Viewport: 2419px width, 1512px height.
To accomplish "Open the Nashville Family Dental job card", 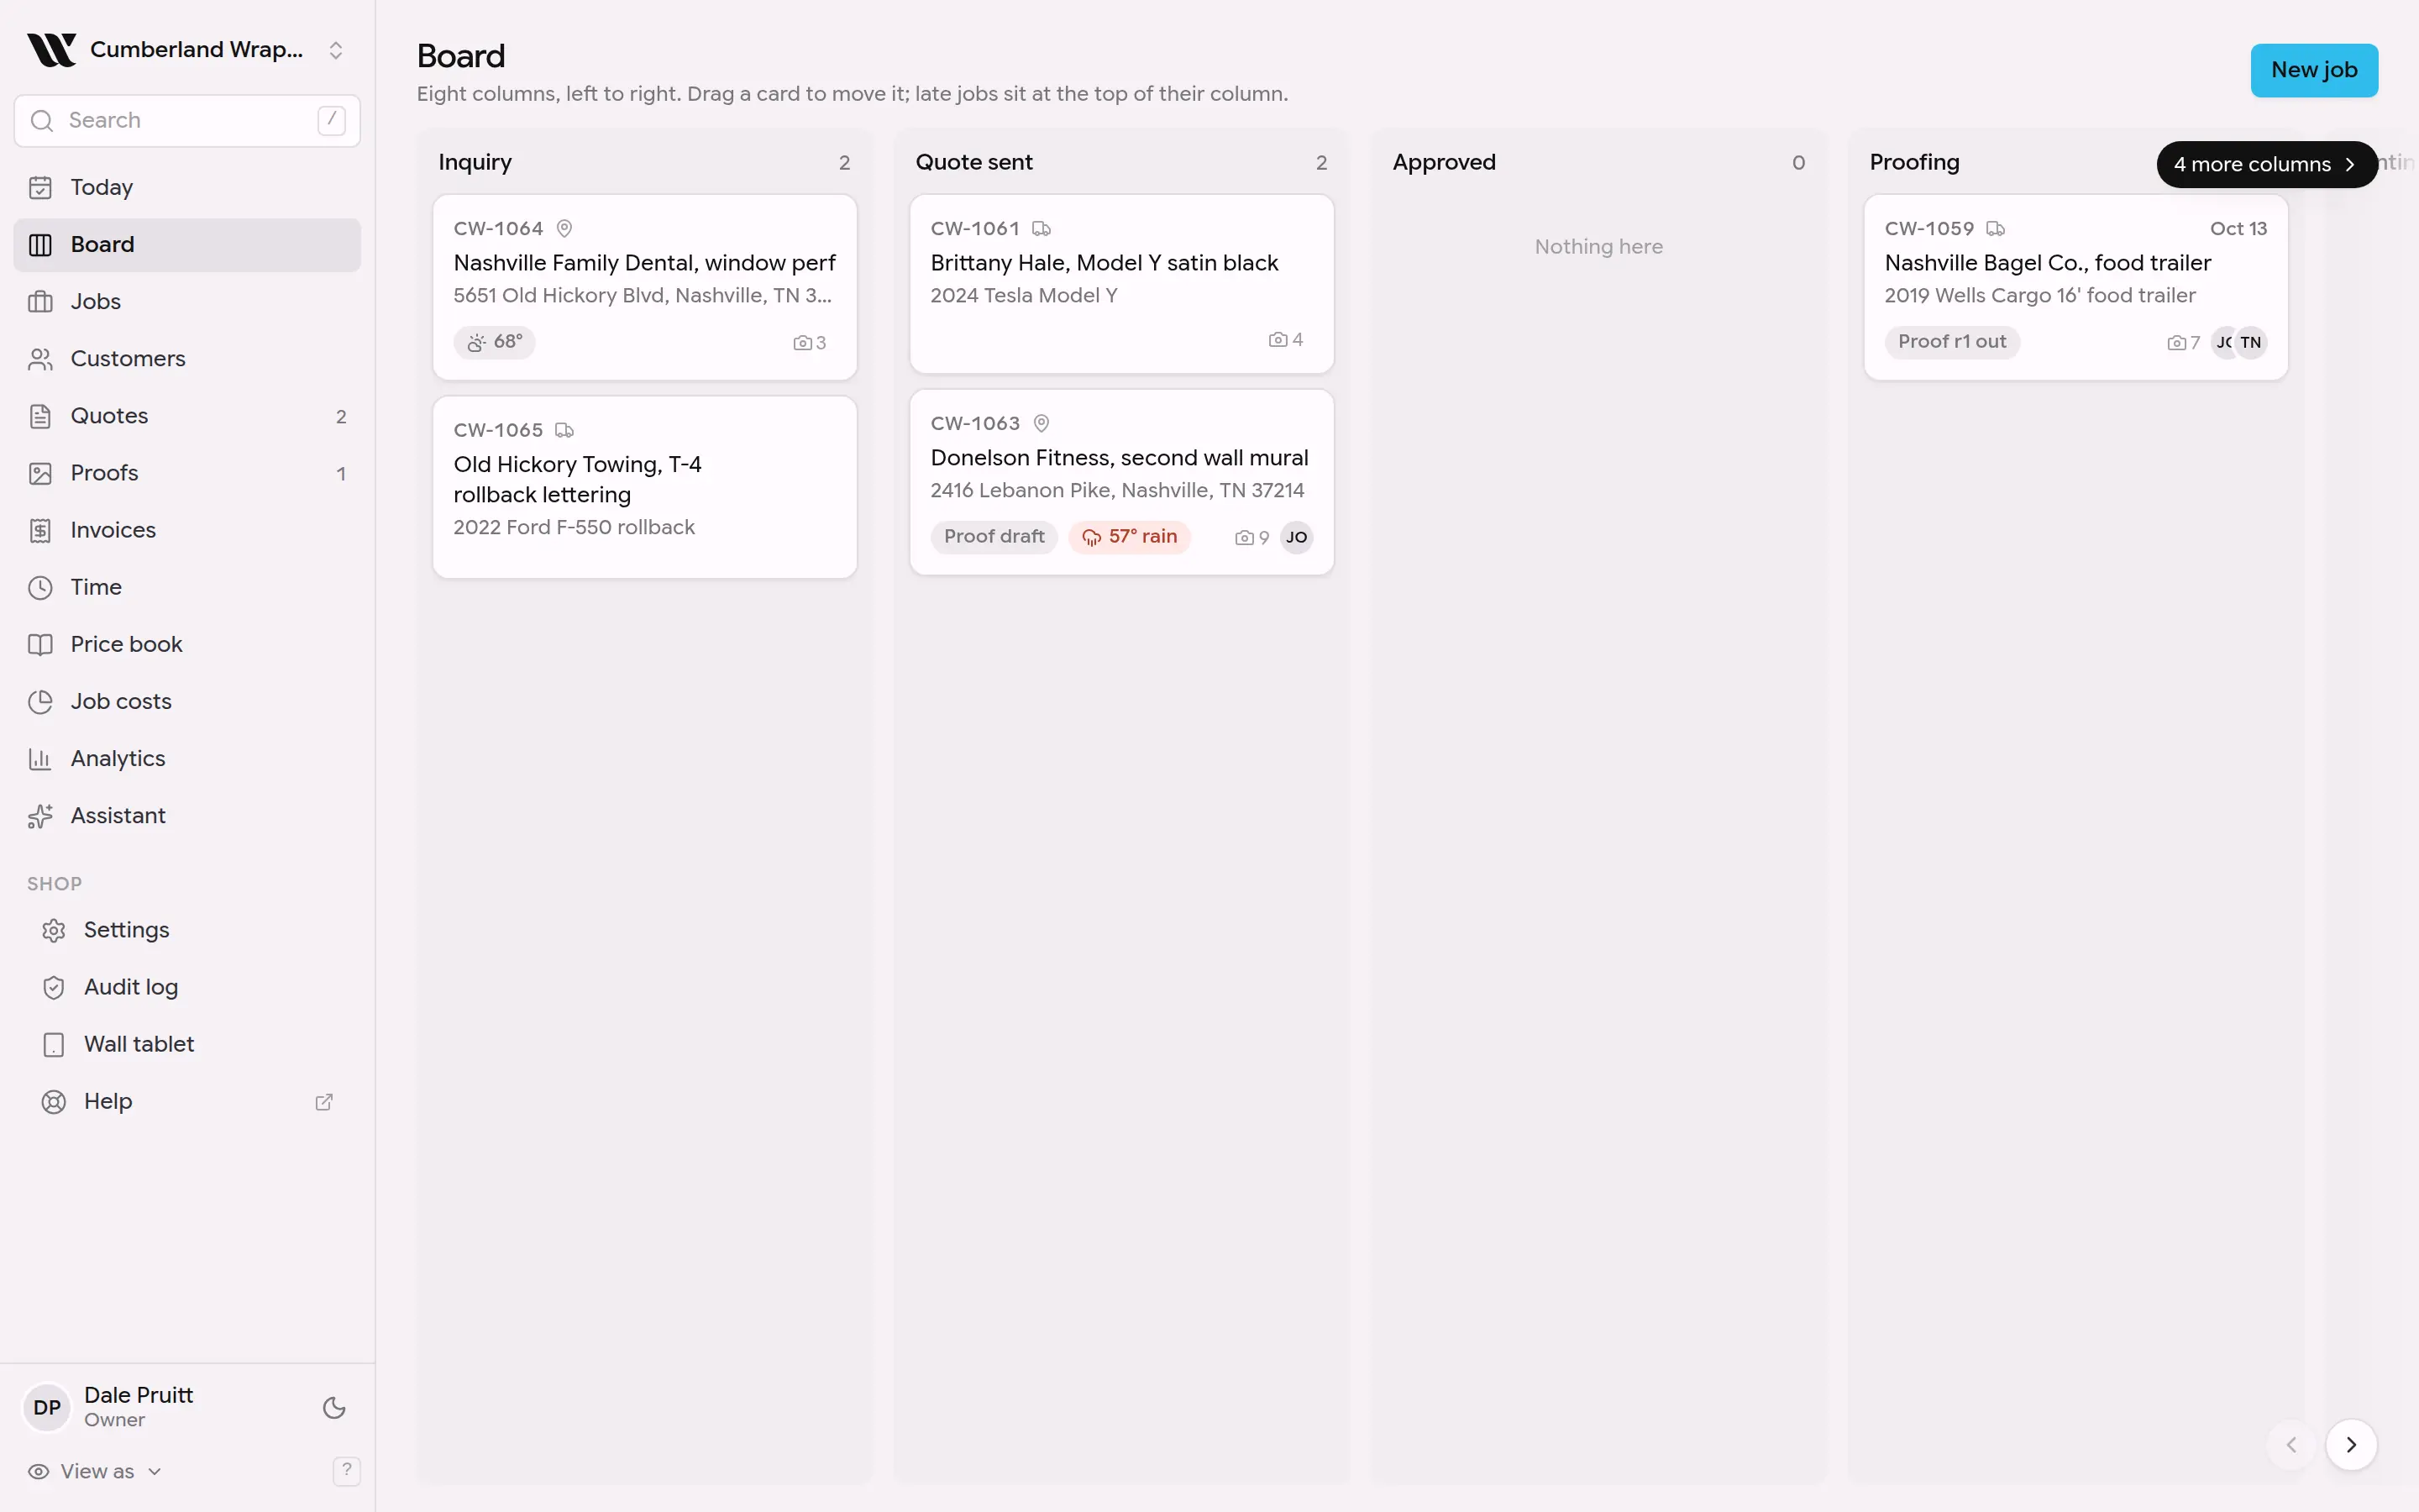I will pos(645,287).
